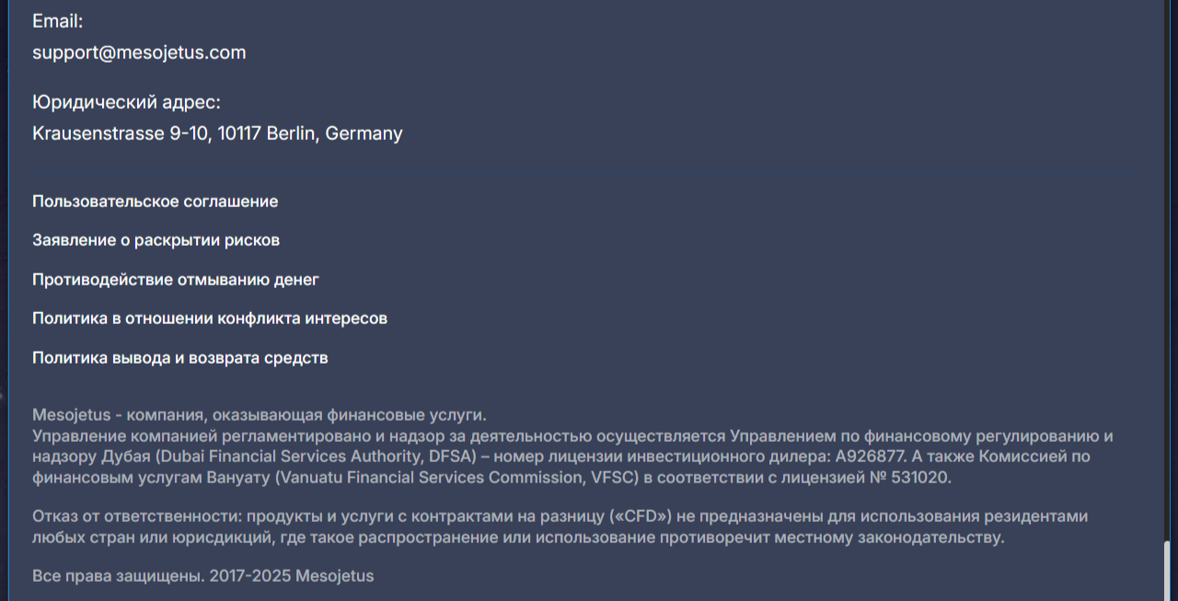View Политика вывода и возврата средств
The image size is (1178, 601).
[179, 358]
